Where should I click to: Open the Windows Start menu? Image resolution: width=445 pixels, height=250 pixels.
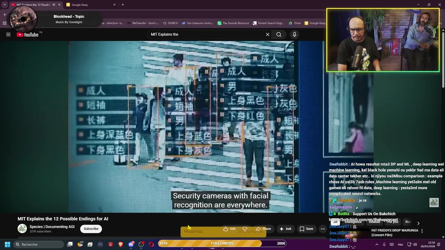tap(7, 244)
